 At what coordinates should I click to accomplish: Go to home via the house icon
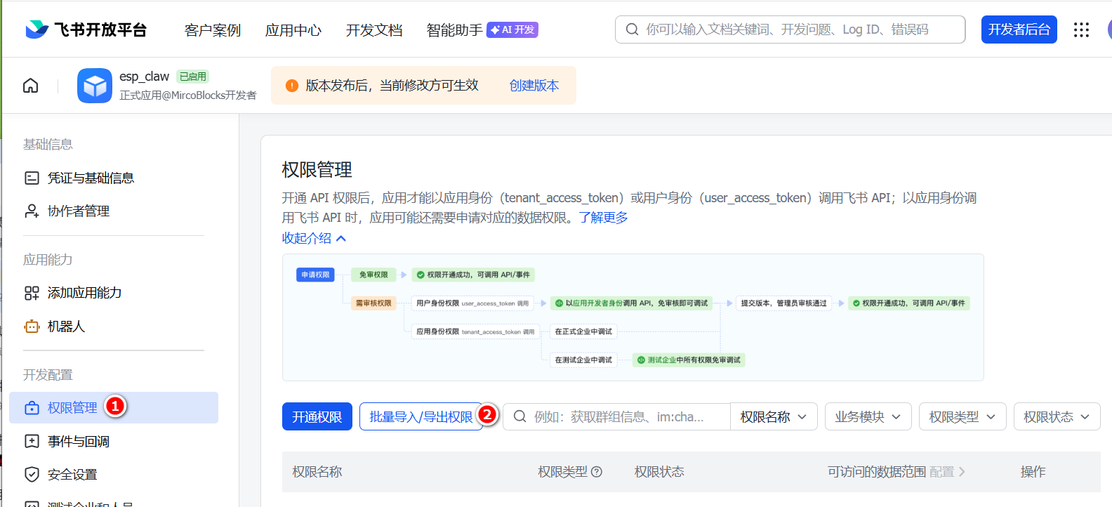pos(31,86)
